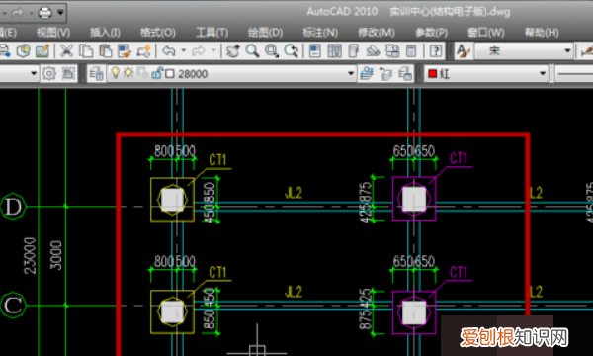Image resolution: width=593 pixels, height=356 pixels.
Task: Open the undo history dropdown arrow
Action: (x=184, y=50)
